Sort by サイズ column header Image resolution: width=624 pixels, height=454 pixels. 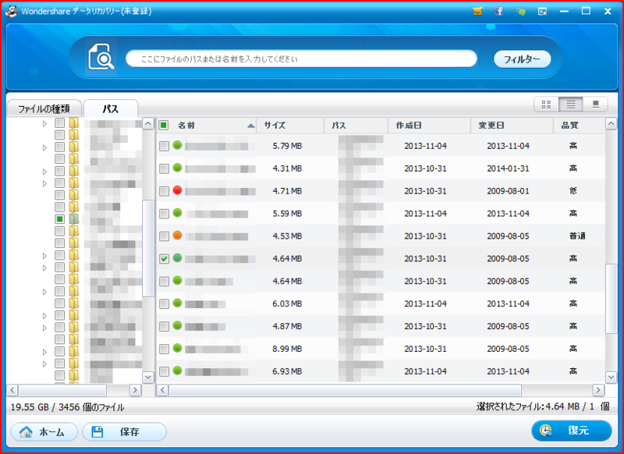pos(290,126)
